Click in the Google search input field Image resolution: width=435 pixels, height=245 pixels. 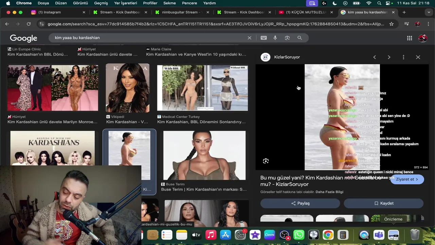tap(150, 38)
